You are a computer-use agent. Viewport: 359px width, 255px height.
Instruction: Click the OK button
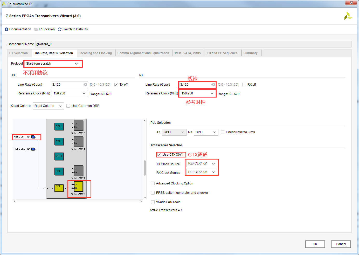315,244
